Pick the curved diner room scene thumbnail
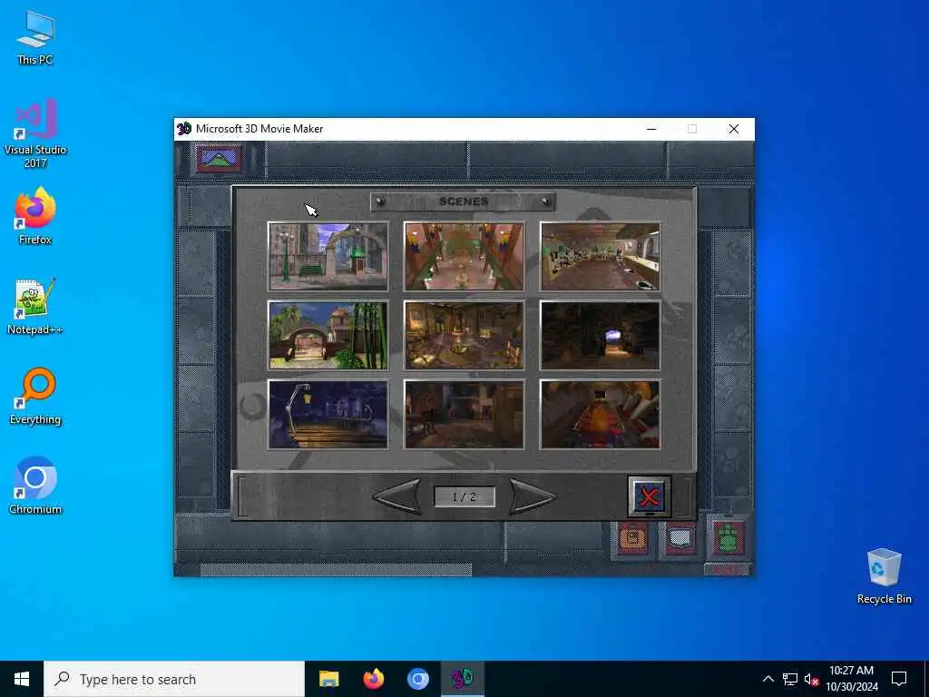Viewport: 929px width, 697px height. click(x=601, y=256)
